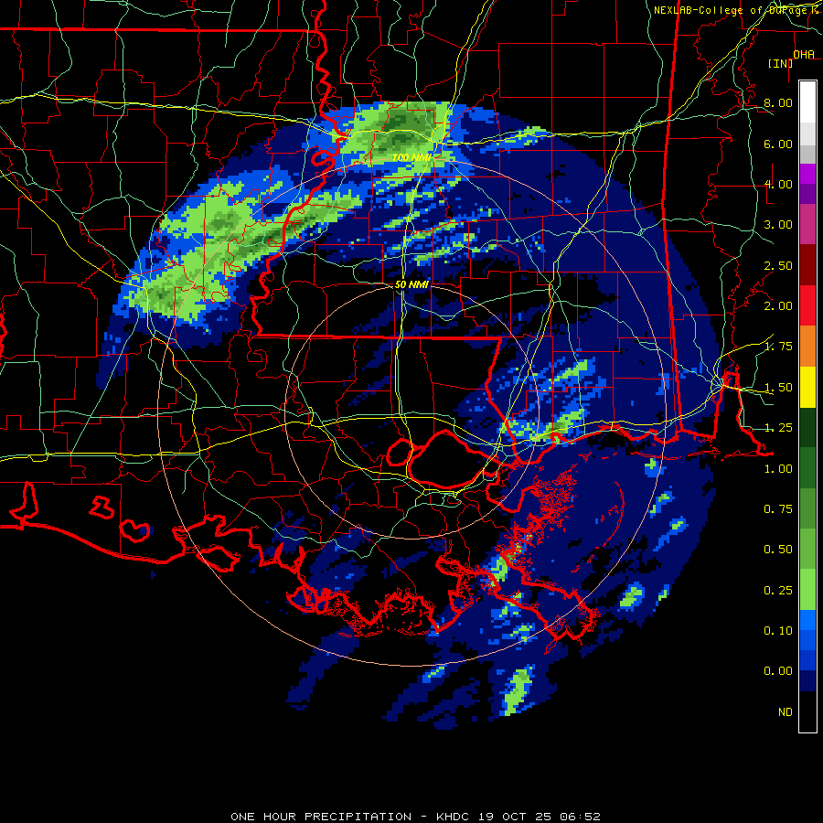The width and height of the screenshot is (823, 823).
Task: Click the ND legend label
Action: pyautogui.click(x=786, y=712)
